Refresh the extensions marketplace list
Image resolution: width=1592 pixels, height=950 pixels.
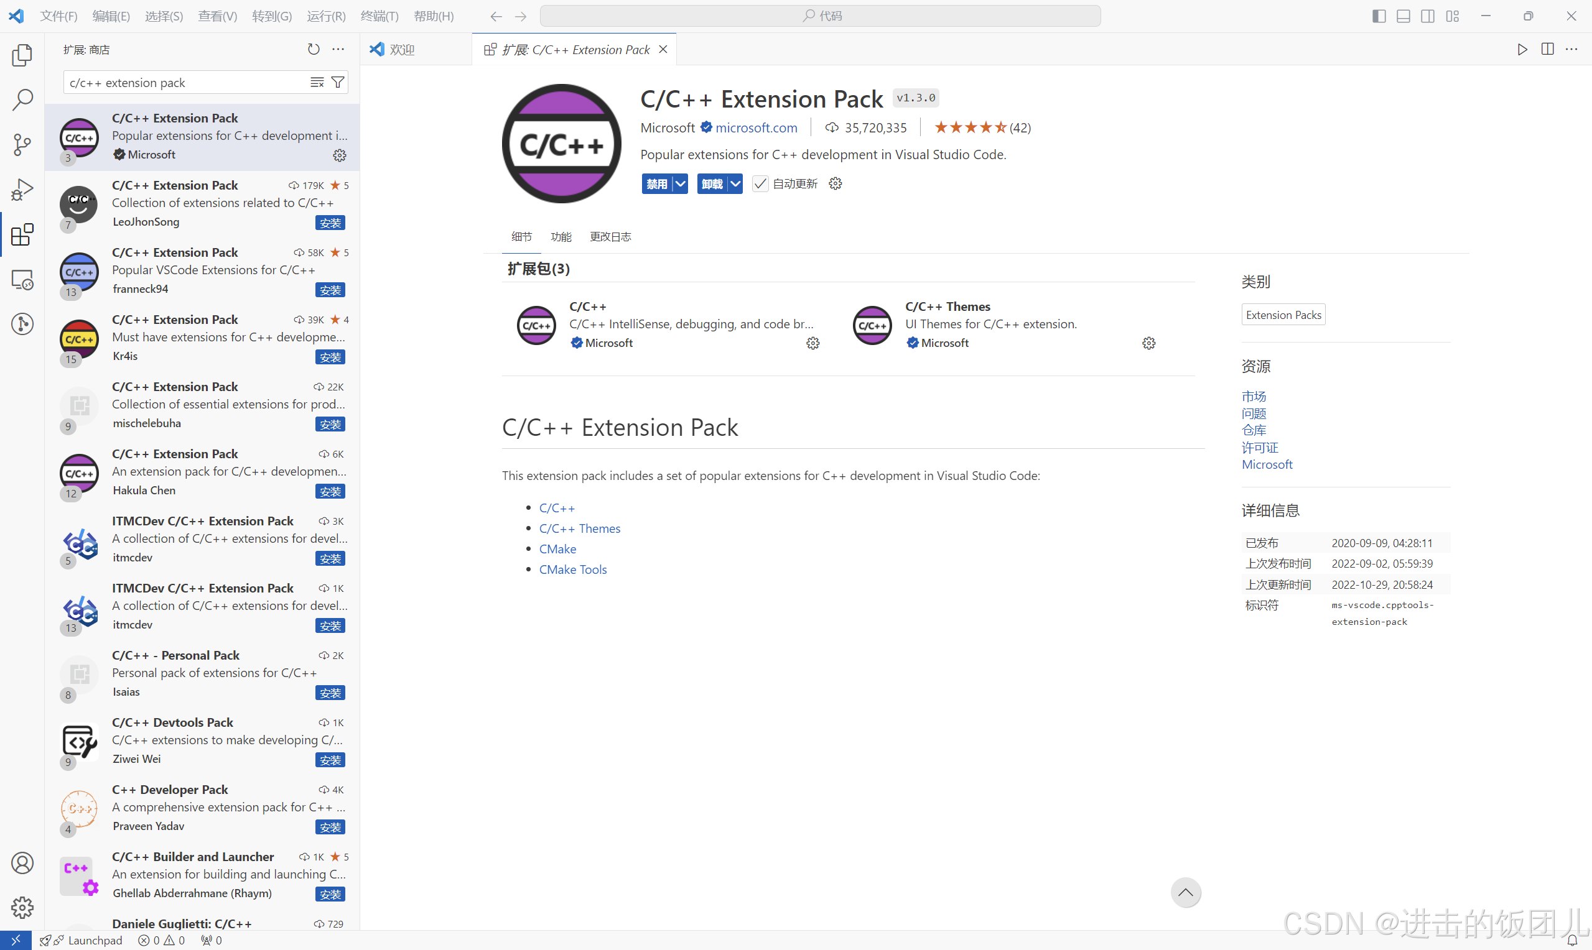coord(313,49)
